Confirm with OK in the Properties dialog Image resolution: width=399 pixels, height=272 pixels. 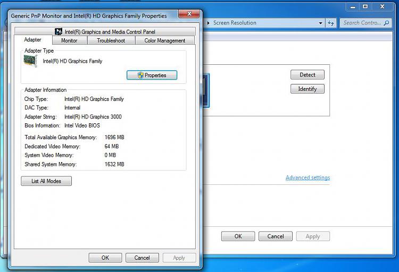[x=105, y=258]
